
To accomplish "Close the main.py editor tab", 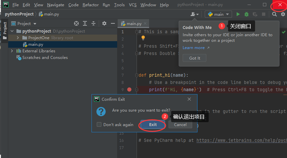I will (145, 23).
